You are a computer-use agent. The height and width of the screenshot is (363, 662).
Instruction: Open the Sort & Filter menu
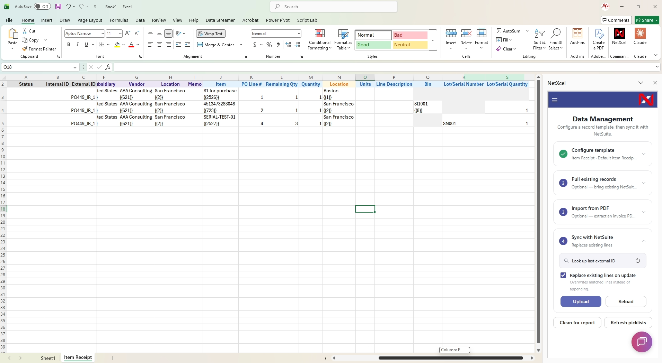click(x=539, y=39)
